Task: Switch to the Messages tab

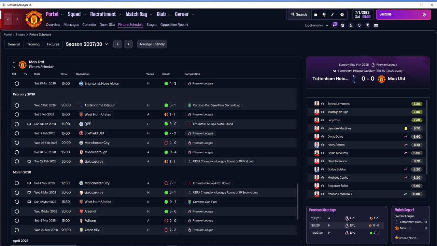Action: 71,25
